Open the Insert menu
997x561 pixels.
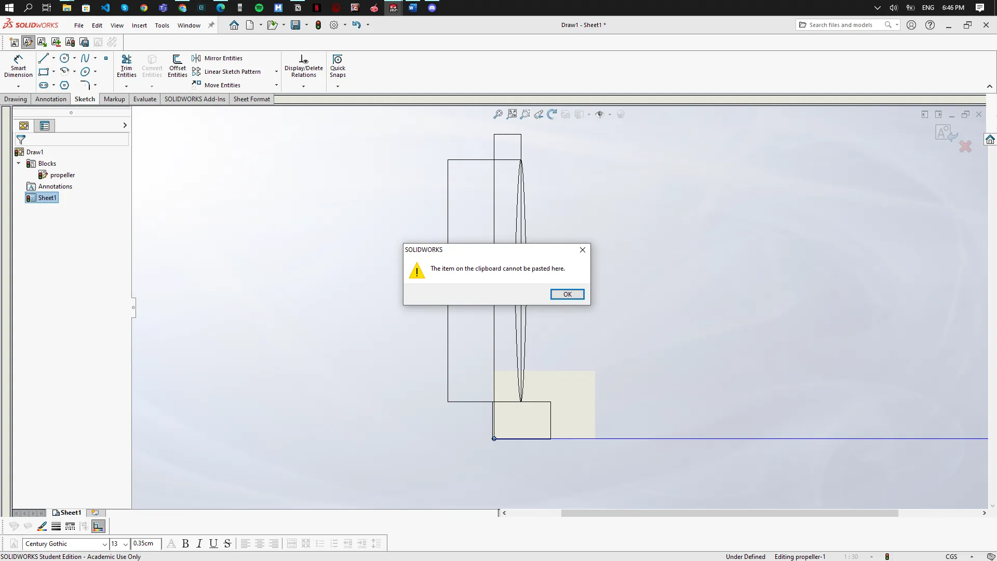(x=139, y=25)
